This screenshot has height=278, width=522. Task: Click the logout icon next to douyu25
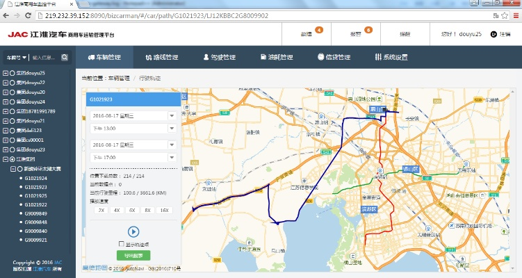[x=494, y=33]
